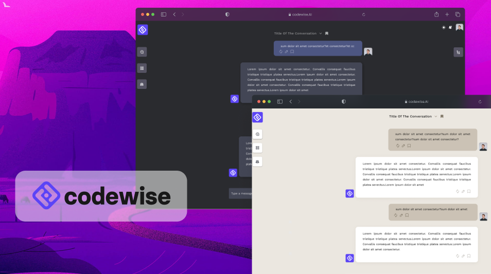Click the codewise.AI address bar in light window
Image resolution: width=491 pixels, height=274 pixels.
[416, 102]
